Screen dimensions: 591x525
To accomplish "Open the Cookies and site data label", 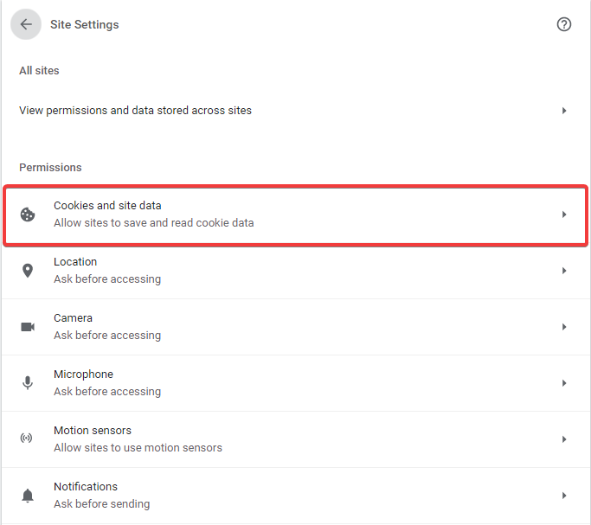I will [107, 206].
